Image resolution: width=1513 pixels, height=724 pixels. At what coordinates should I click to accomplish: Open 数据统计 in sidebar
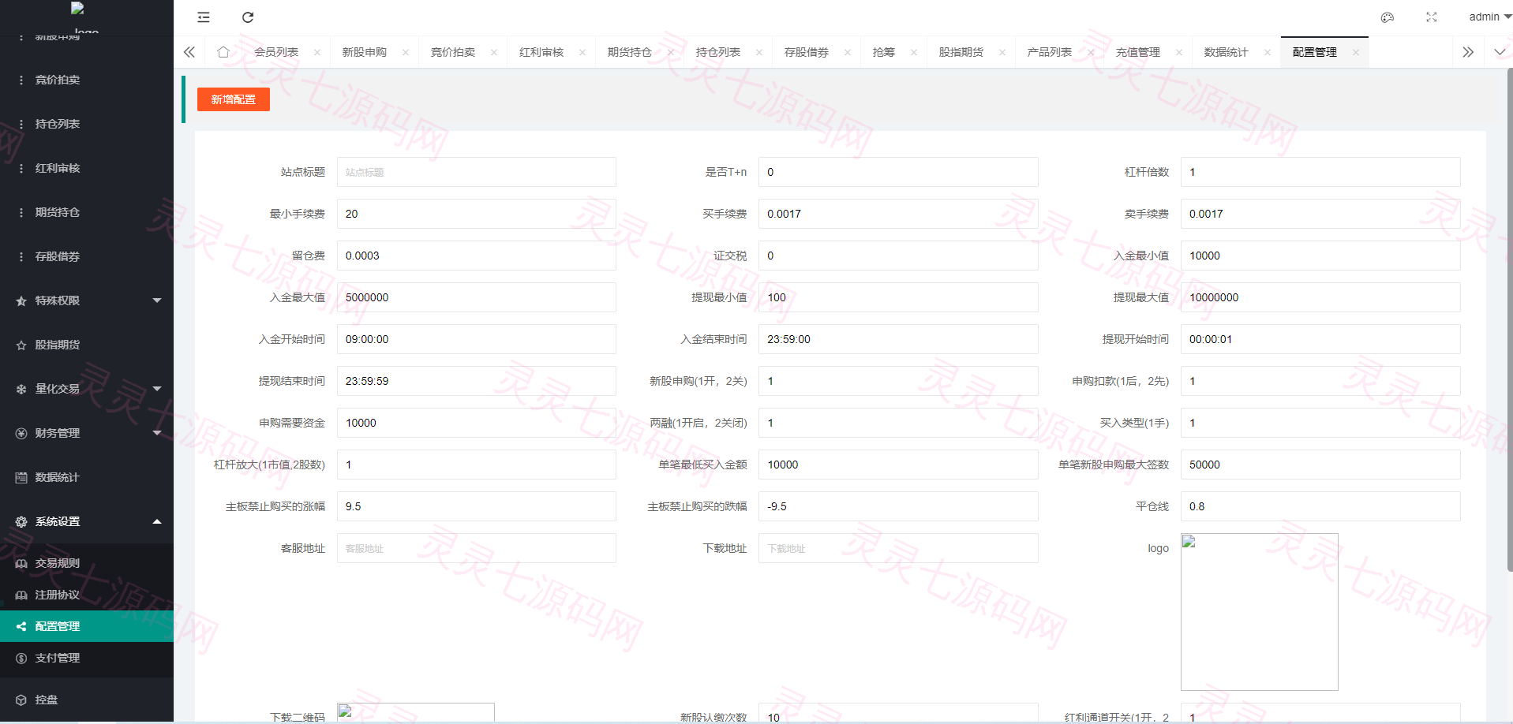click(87, 477)
